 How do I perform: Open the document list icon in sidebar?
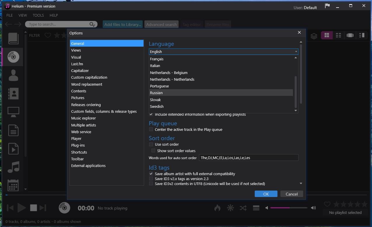[x=13, y=130]
